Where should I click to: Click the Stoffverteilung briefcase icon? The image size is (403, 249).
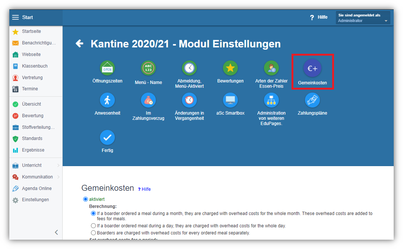click(15, 127)
